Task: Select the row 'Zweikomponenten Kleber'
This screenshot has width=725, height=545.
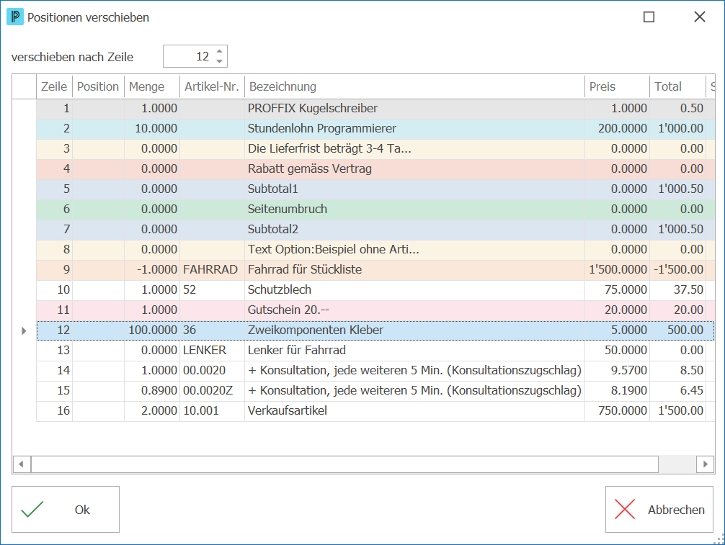Action: (375, 330)
